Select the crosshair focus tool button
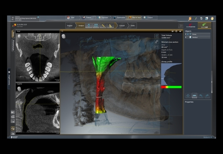The width and height of the screenshot is (223, 154). click(x=188, y=96)
